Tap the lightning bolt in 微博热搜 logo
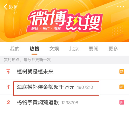The width and height of the screenshot is (129, 114). click(75, 21)
